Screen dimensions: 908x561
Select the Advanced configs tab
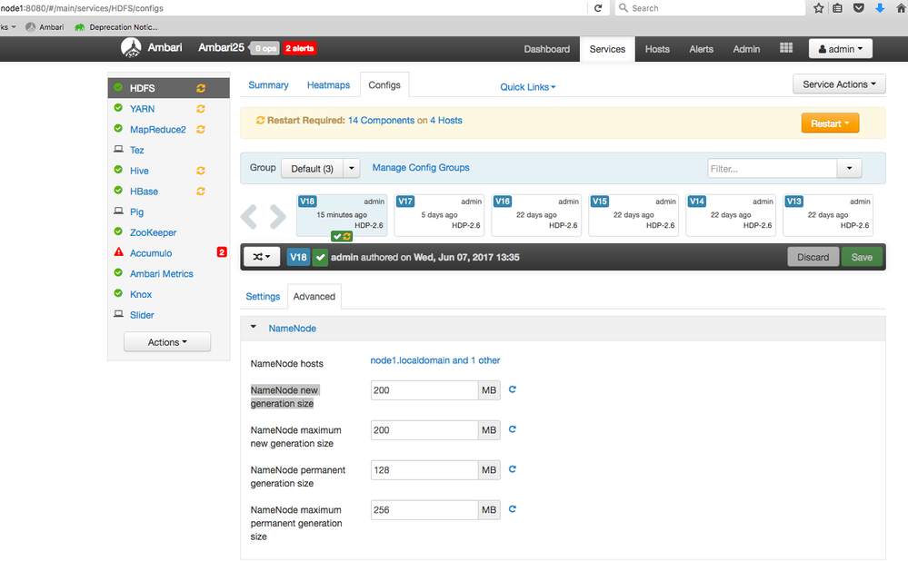pos(314,296)
